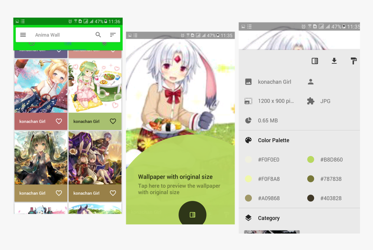Favorite the green-haired picnic girl wallpaper card
The height and width of the screenshot is (250, 373).
(x=113, y=121)
